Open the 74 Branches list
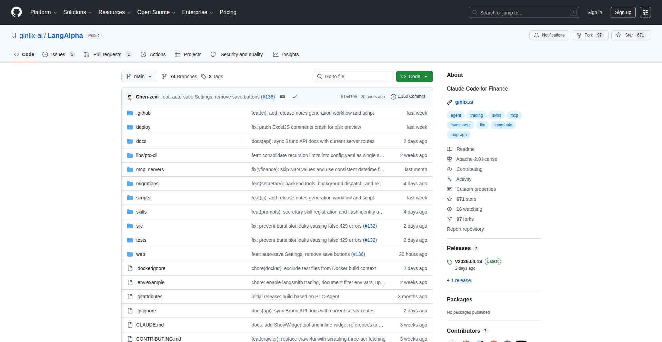662x342 pixels. point(180,76)
